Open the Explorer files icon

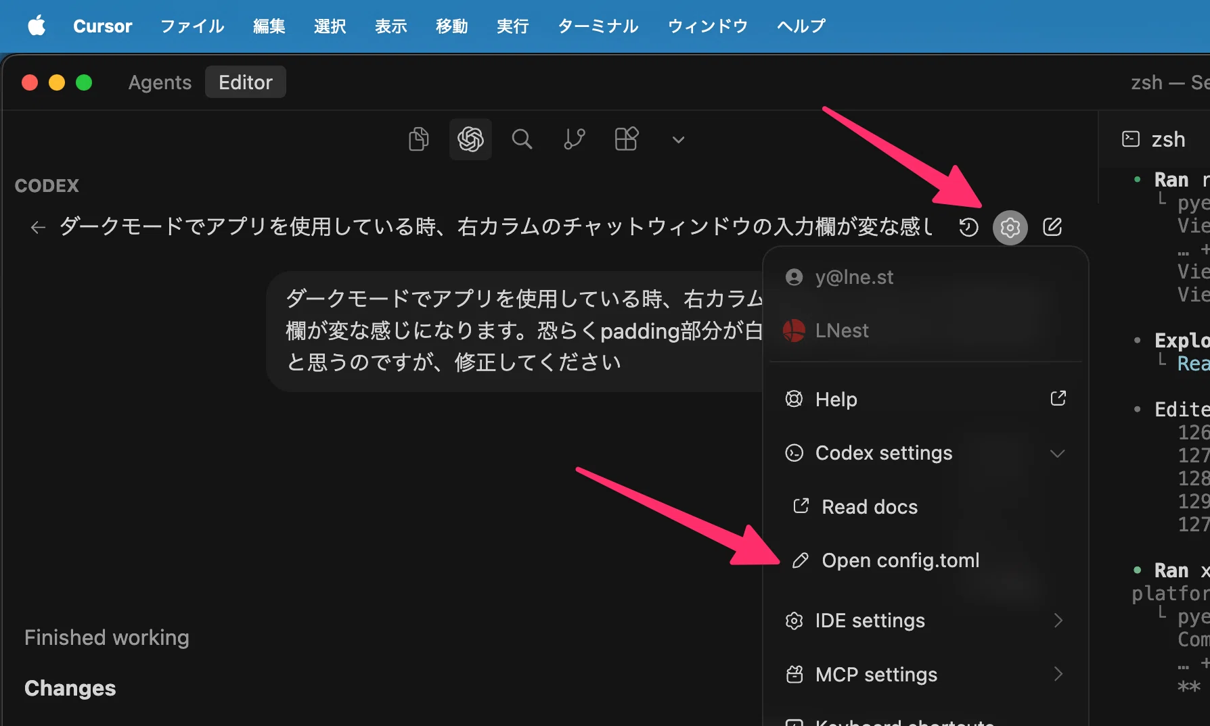pos(419,139)
